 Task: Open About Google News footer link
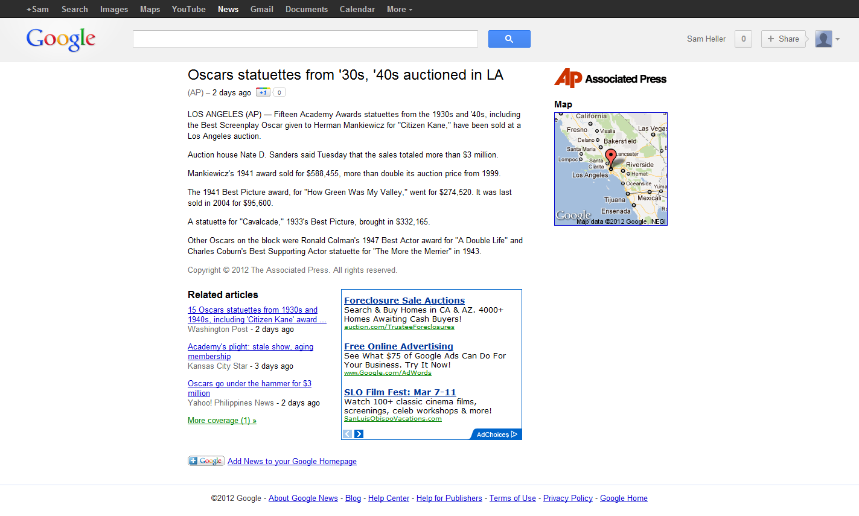coord(303,498)
